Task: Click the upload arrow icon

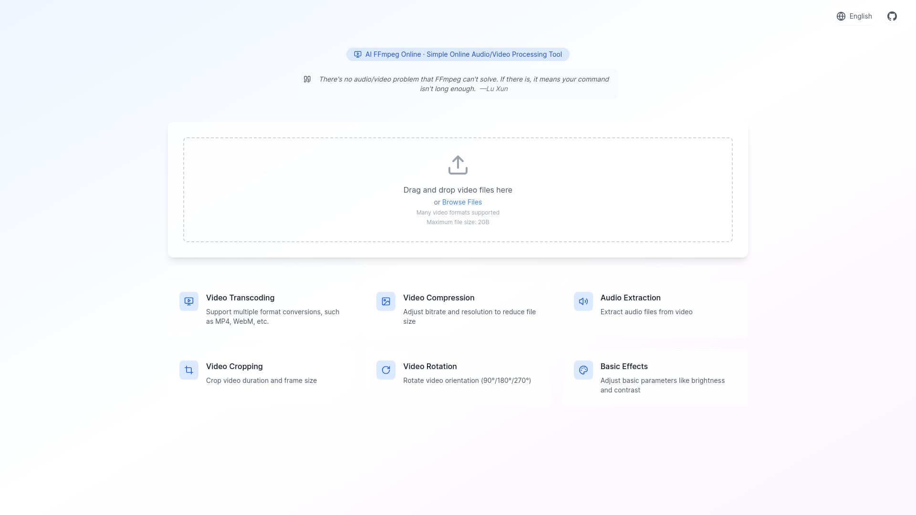Action: pos(458,165)
